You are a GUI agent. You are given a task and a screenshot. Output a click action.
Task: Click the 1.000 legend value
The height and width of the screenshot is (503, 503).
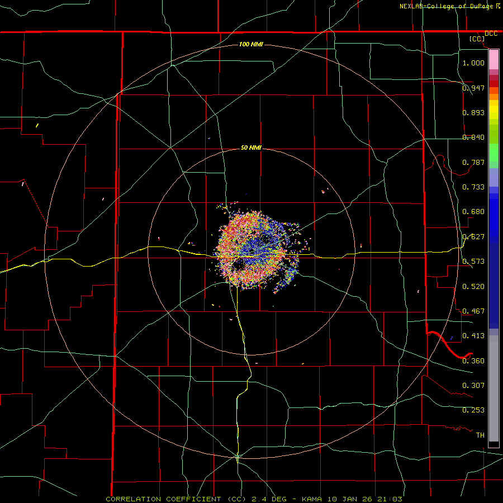click(x=473, y=63)
